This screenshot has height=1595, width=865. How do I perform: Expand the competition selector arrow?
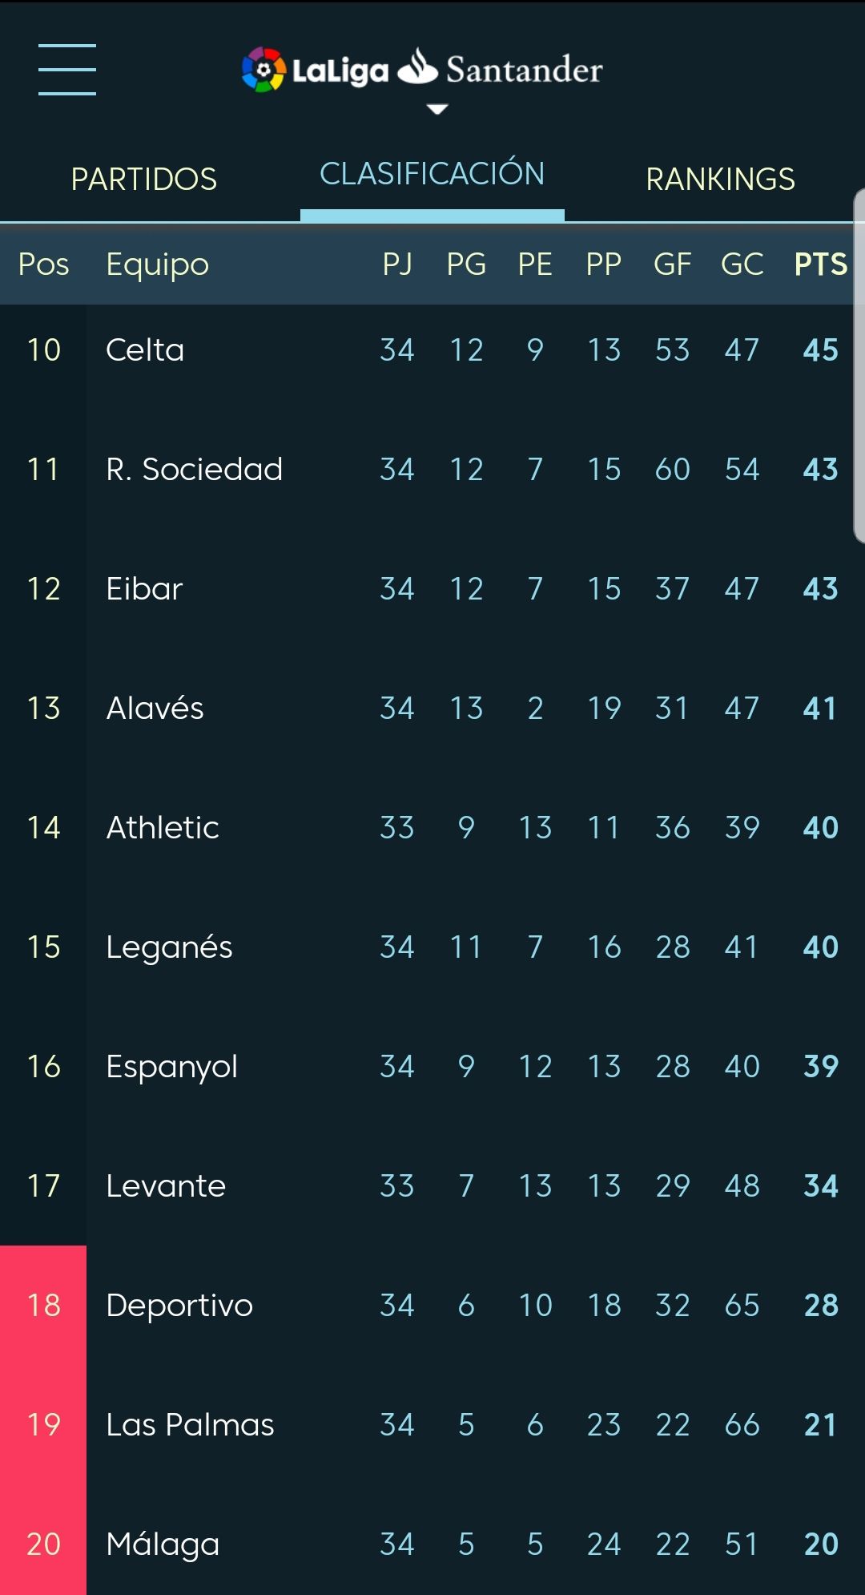tap(437, 109)
